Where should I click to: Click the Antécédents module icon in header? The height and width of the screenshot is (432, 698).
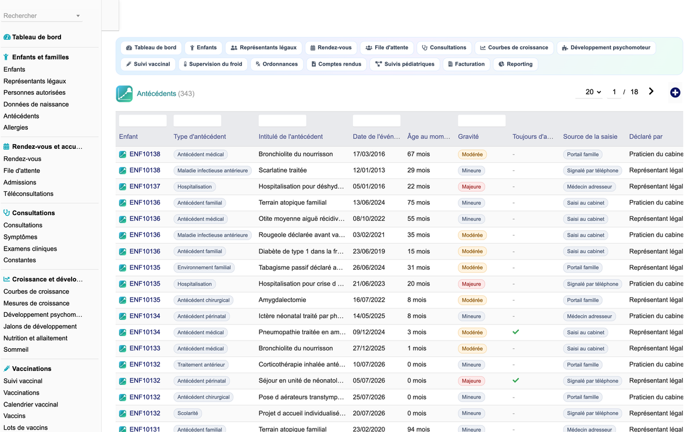tap(124, 94)
